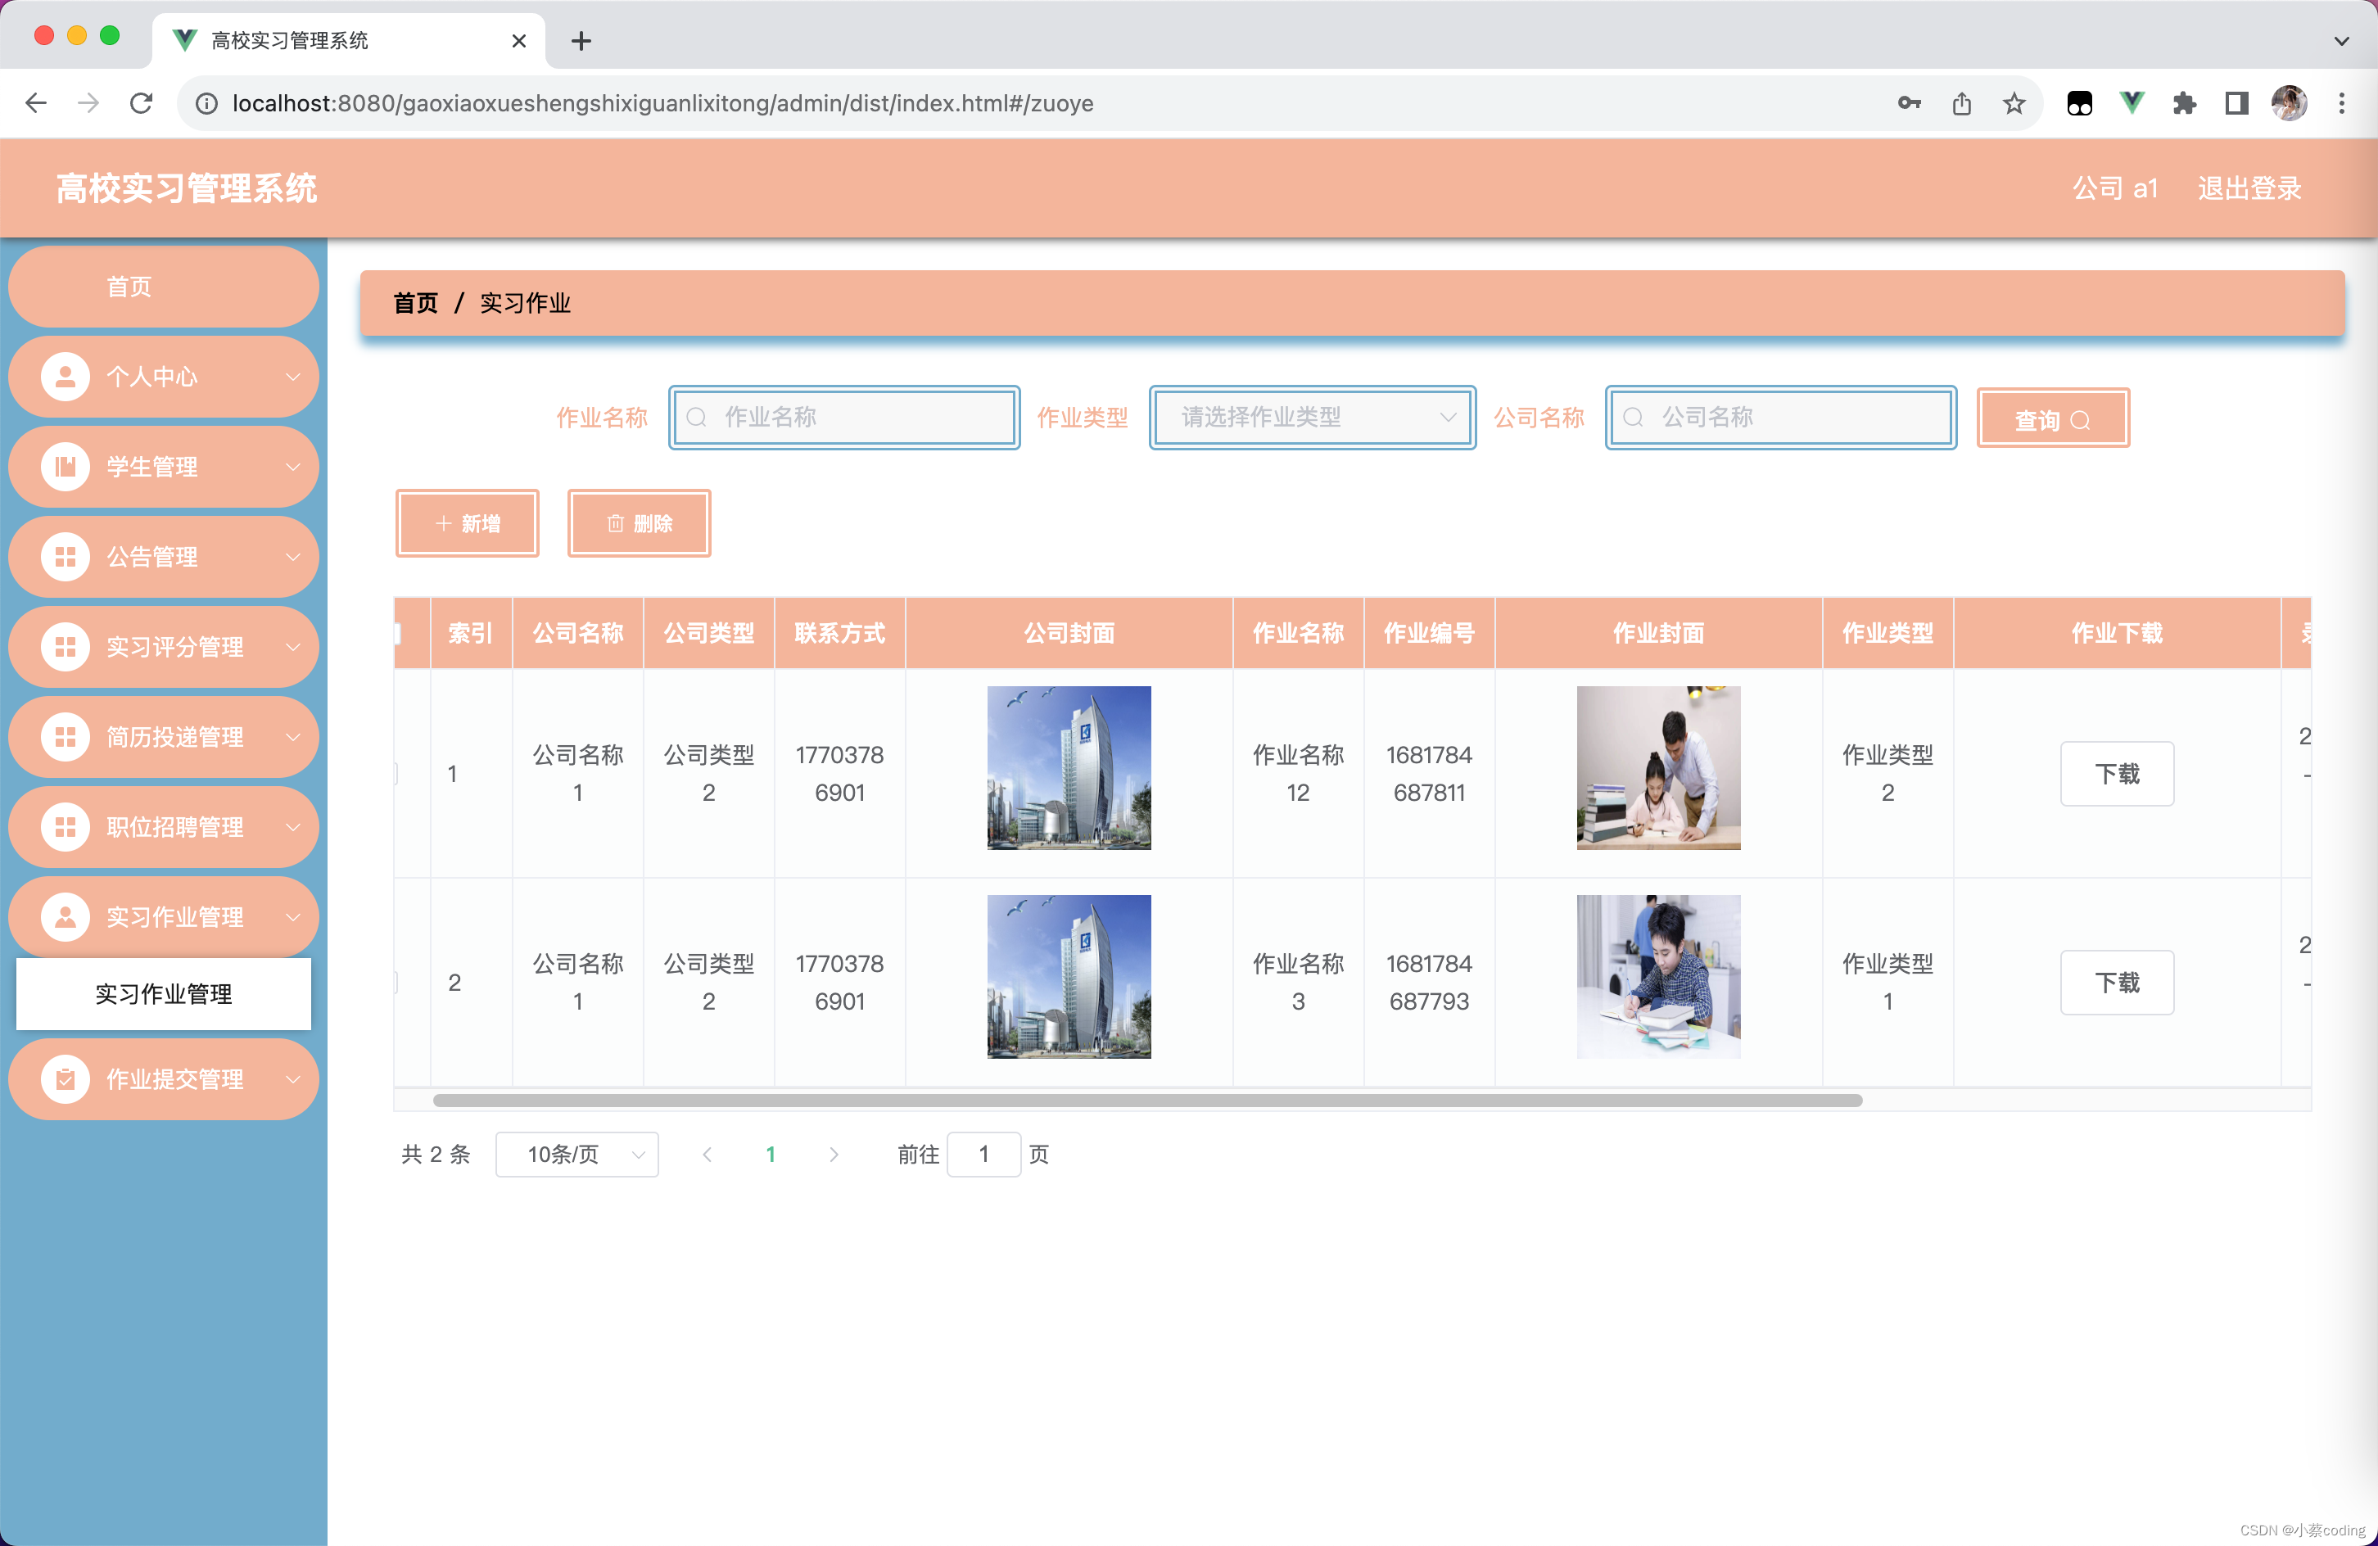2378x1546 pixels.
Task: Open the 作业提交管理 menu label
Action: click(175, 1079)
